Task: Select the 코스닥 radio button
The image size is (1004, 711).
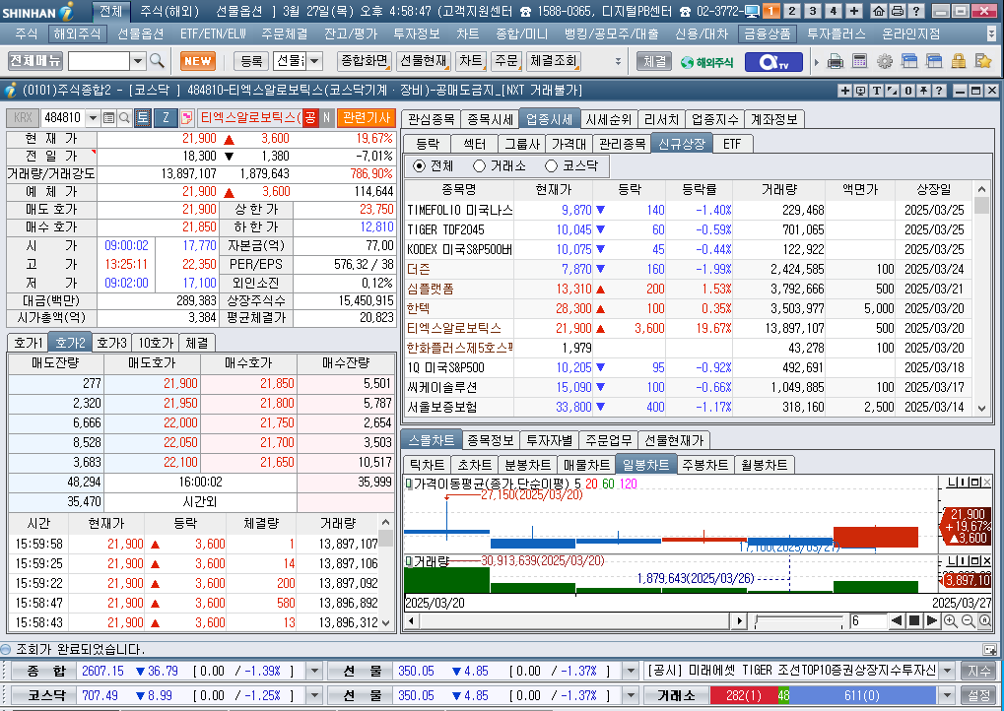Action: pyautogui.click(x=552, y=166)
